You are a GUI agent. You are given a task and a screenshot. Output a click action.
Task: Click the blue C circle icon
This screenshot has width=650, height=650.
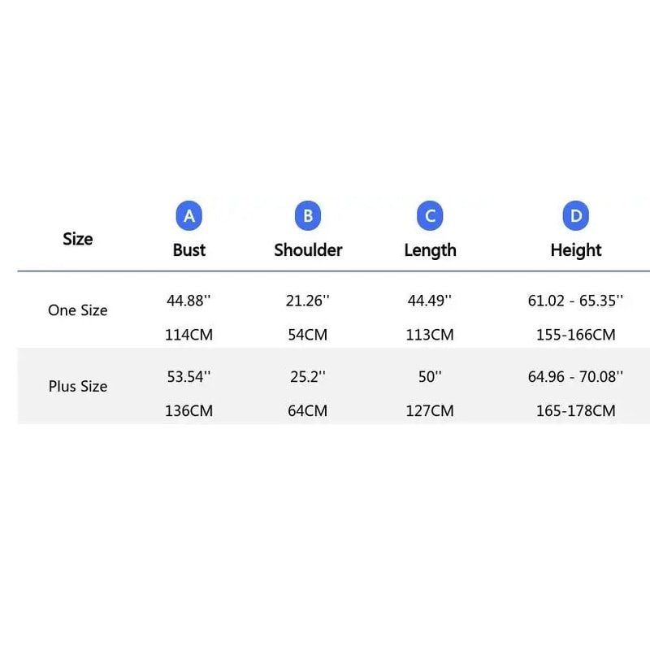pyautogui.click(x=430, y=216)
